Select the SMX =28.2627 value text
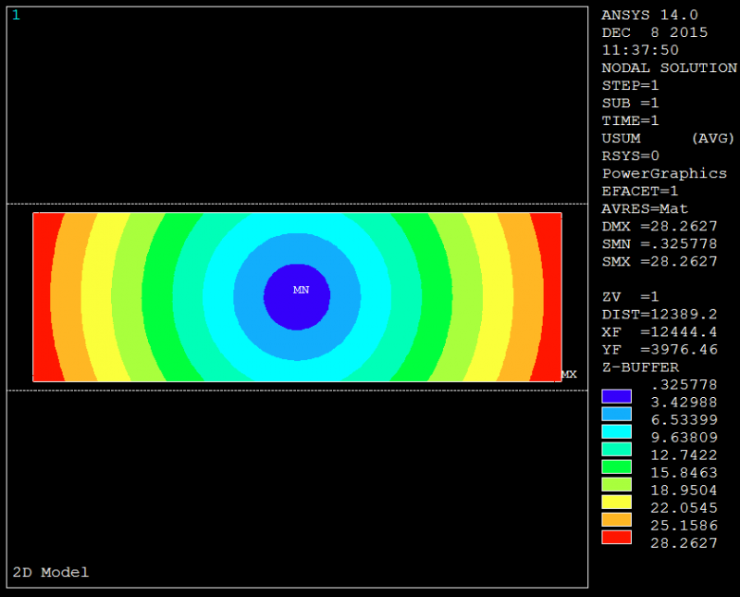Screen dimensions: 740x597 point(660,261)
